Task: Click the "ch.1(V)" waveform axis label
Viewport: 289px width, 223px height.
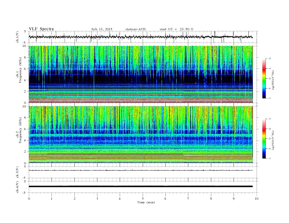Action: 18,37
